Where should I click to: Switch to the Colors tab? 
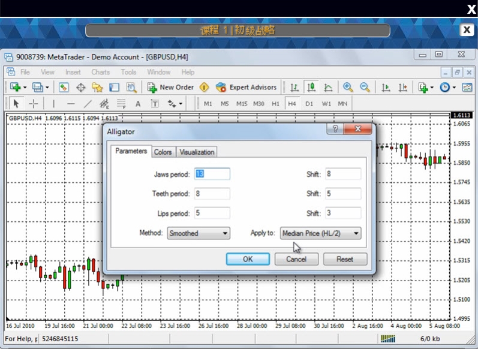point(163,152)
